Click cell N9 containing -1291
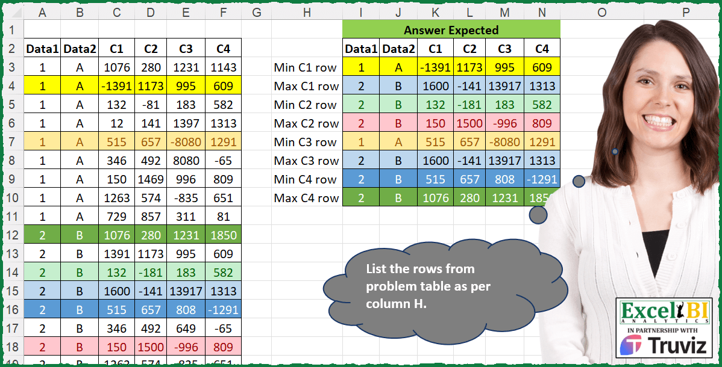This screenshot has height=367, width=722. pyautogui.click(x=542, y=179)
